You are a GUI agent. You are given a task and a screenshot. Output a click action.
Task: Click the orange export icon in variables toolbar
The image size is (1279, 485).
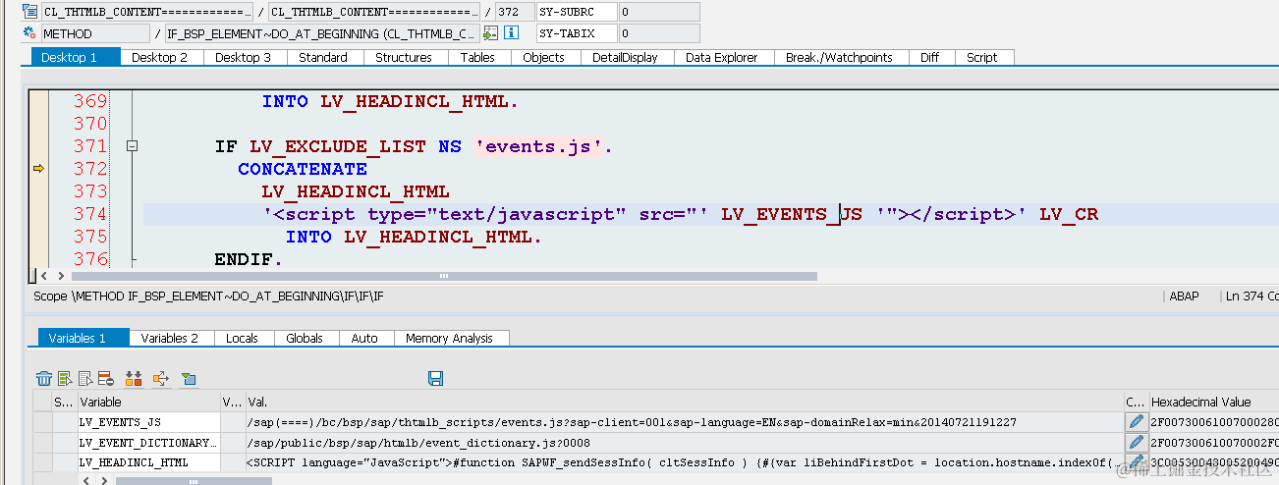(161, 378)
